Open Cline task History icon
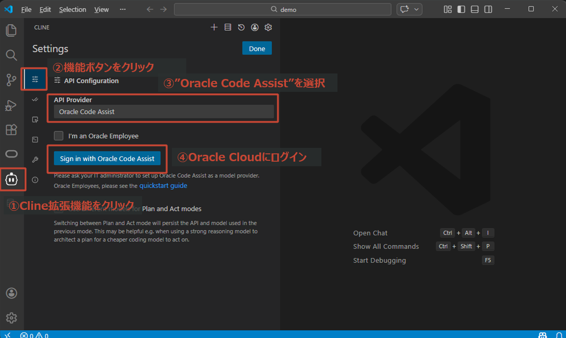 pos(241,28)
